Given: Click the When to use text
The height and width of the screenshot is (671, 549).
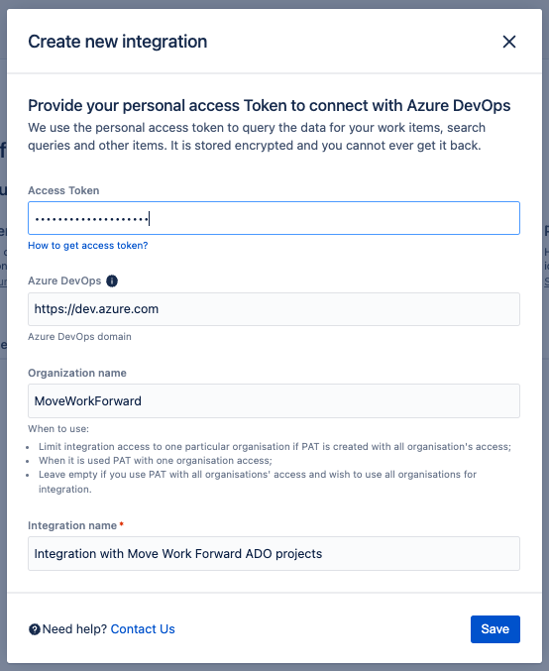Looking at the screenshot, I should pos(58,429).
